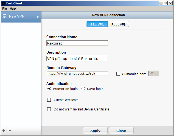The width and height of the screenshot is (174, 136).
Task: Click the Remote Gateway URL field
Action: pos(77,73)
